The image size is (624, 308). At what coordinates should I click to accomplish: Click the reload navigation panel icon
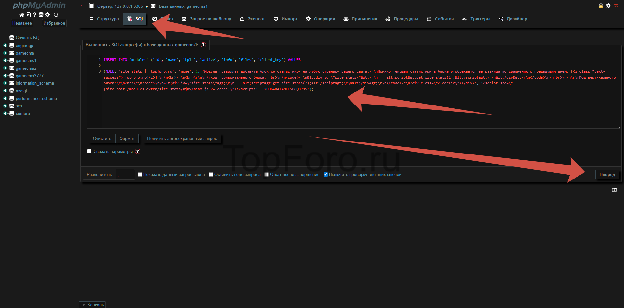click(56, 15)
